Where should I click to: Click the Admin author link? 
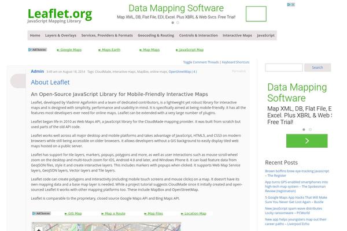(x=38, y=72)
